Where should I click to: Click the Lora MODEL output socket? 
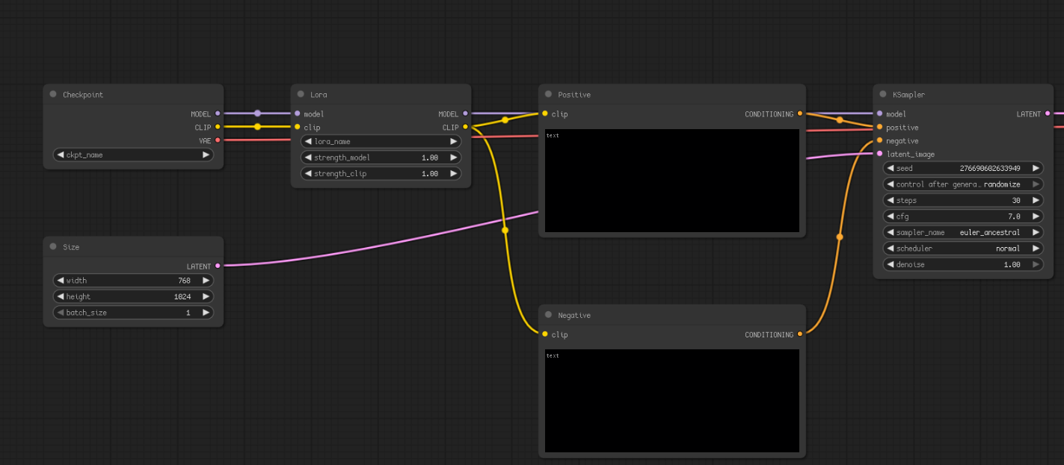(x=465, y=113)
